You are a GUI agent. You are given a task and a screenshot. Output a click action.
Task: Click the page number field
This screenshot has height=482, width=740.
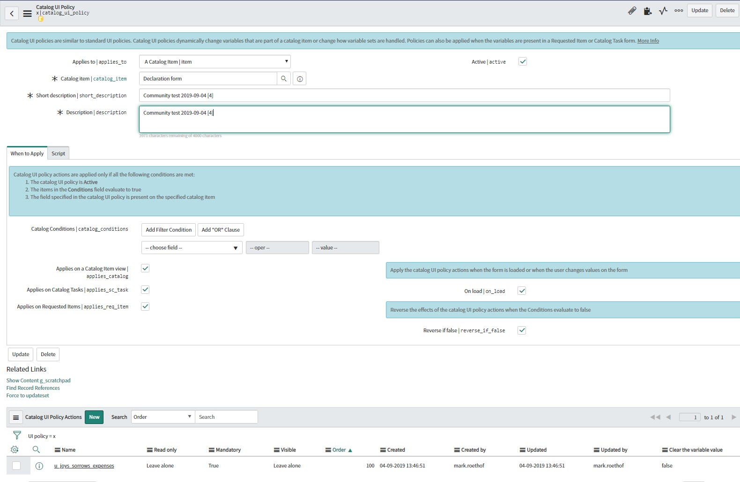pos(690,417)
